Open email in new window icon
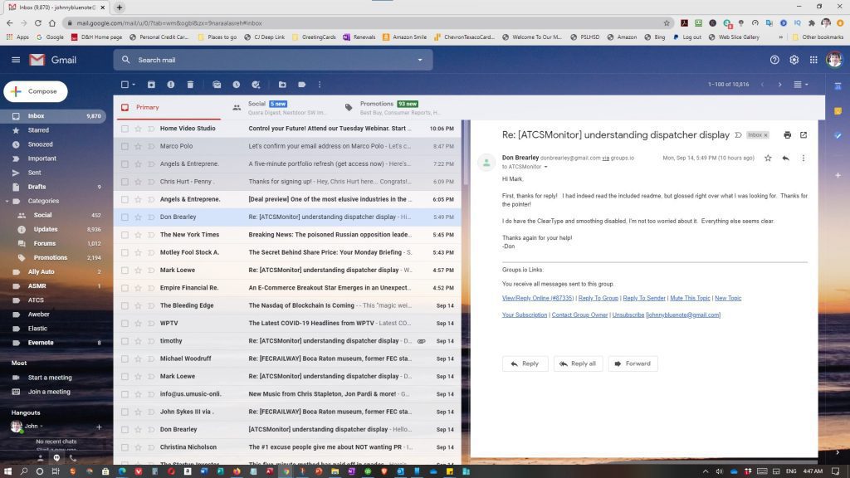This screenshot has height=478, width=850. pyautogui.click(x=804, y=135)
